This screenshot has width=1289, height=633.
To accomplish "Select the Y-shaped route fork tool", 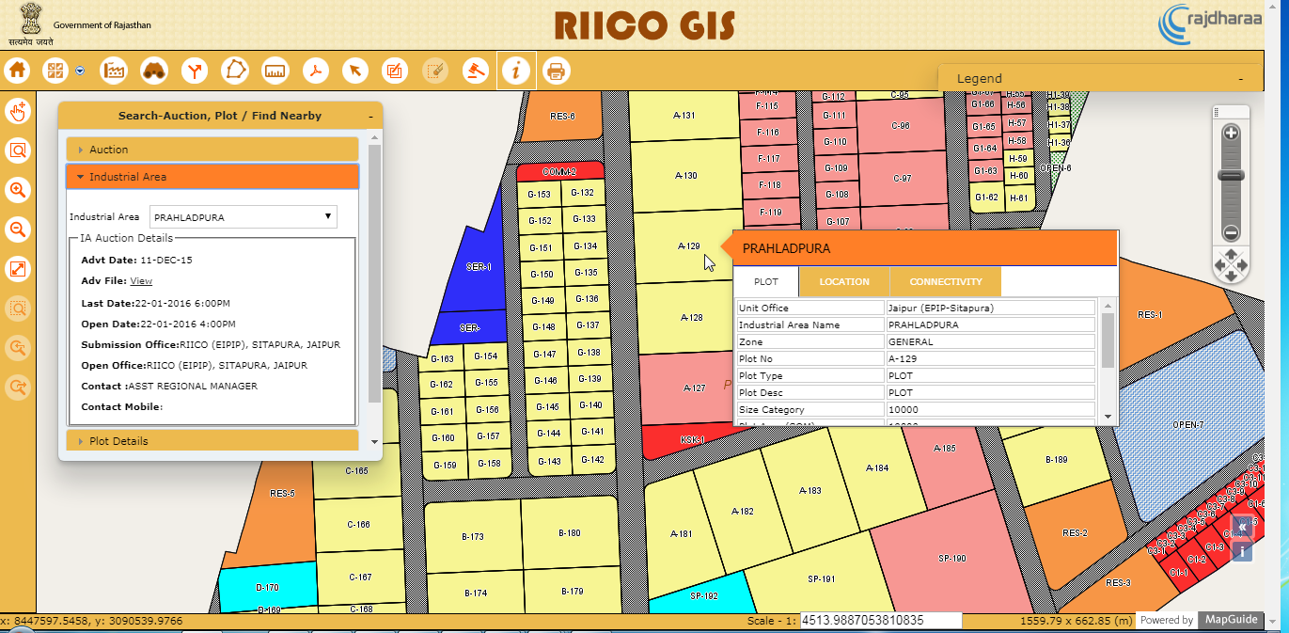I will point(195,71).
